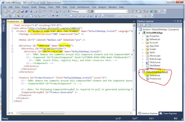
Task: Select Product.wxs in Solution Explorer
Action: pos(156,79)
